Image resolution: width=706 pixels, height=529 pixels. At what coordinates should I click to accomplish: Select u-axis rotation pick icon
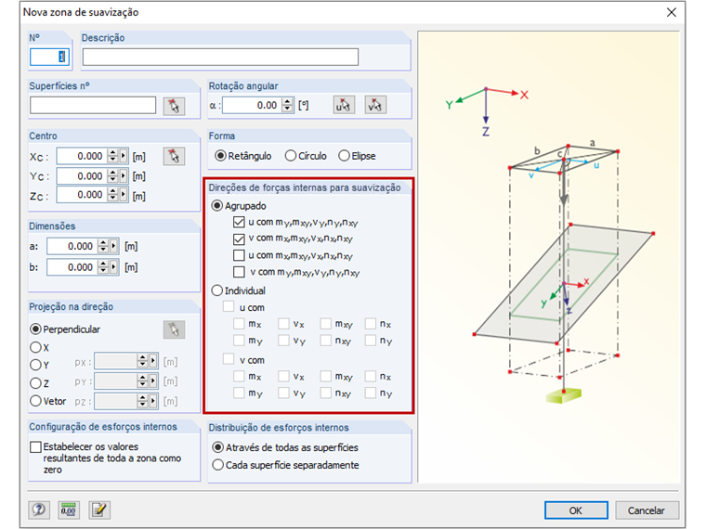tap(344, 105)
